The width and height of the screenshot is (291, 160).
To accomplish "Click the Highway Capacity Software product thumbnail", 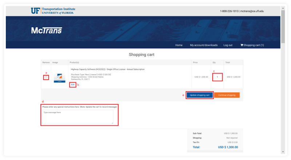I will (x=60, y=77).
